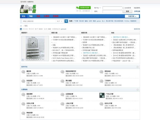Collapse the 比赛集锦 section
Image resolution: width=160 pixels, height=120 pixels.
138,90
